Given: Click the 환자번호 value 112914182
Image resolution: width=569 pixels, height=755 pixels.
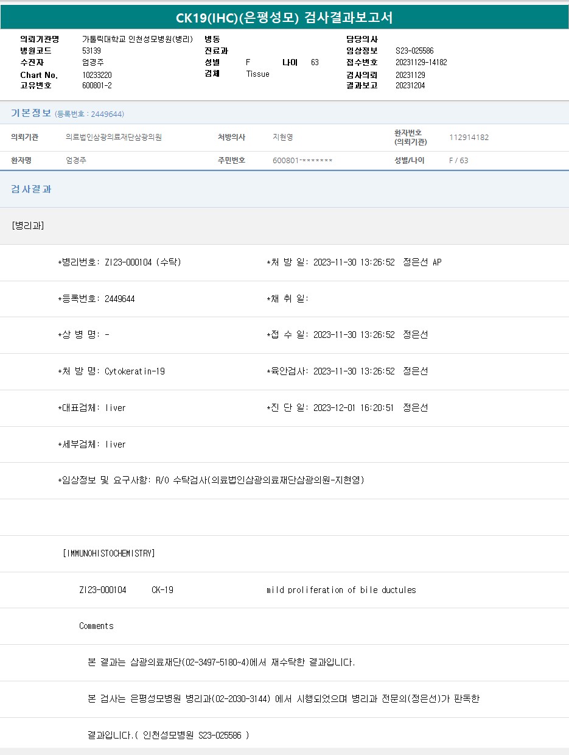Looking at the screenshot, I should coord(469,138).
